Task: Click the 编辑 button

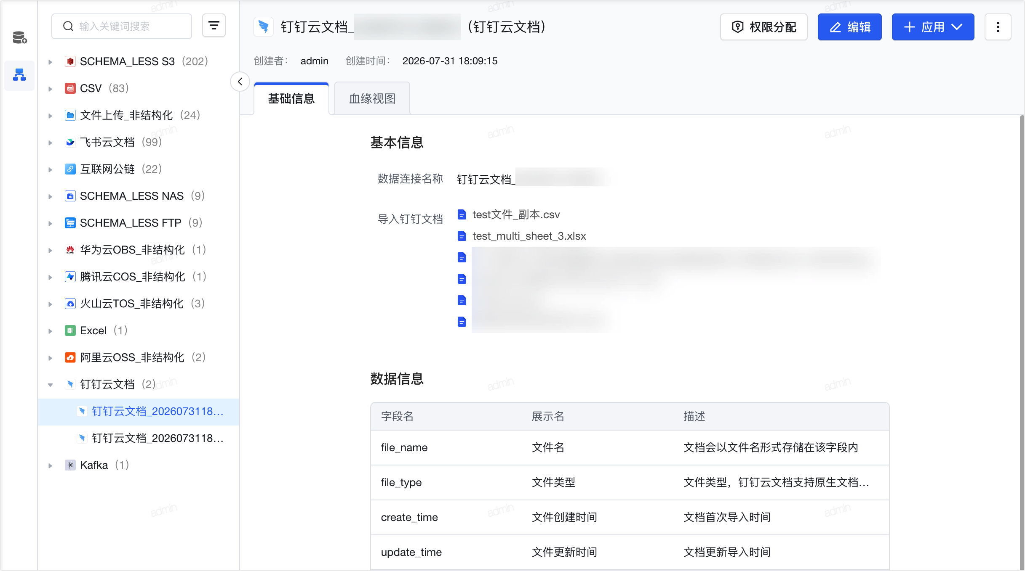Action: 849,27
